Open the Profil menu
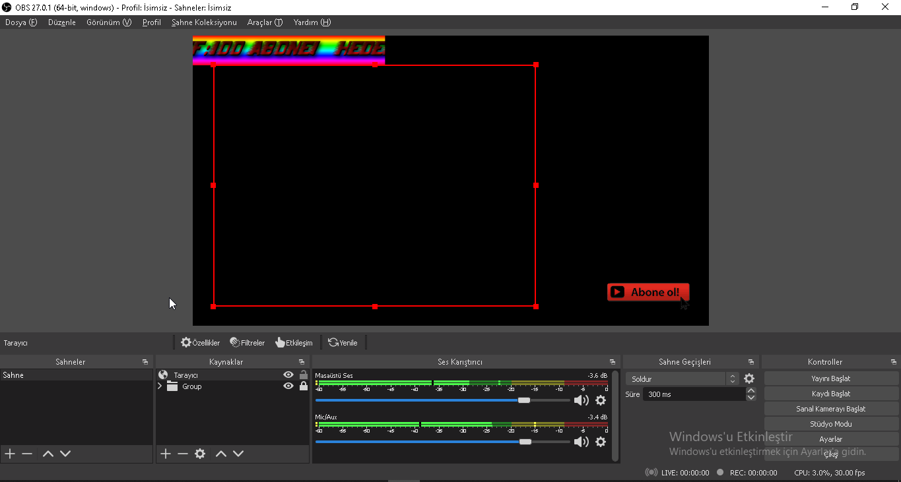 tap(152, 22)
